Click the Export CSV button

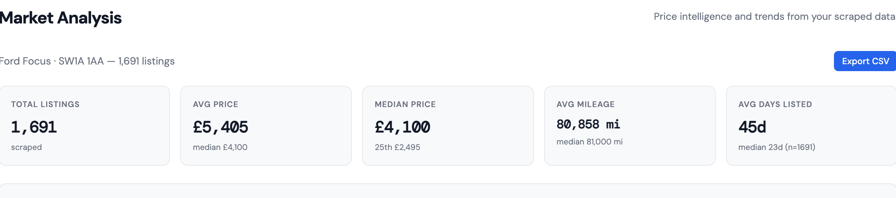coord(865,61)
